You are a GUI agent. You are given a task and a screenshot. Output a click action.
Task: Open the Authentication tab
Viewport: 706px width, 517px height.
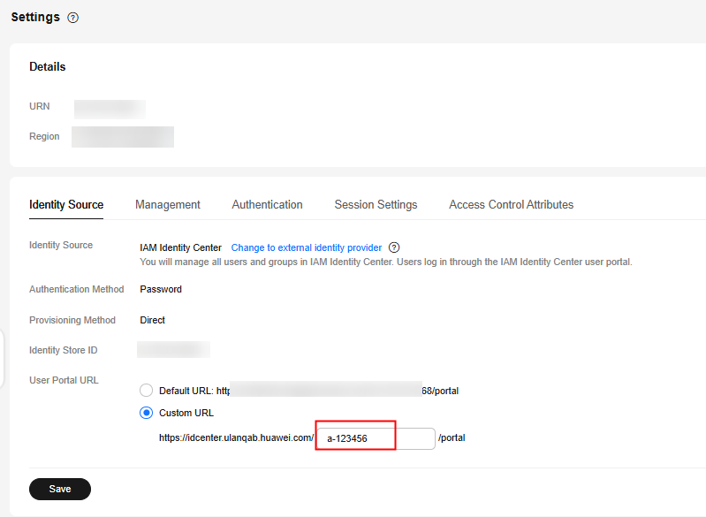click(x=267, y=205)
